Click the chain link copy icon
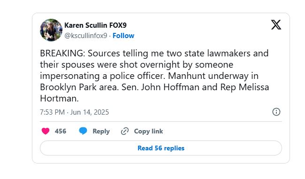This screenshot has width=305, height=179. pos(125,131)
